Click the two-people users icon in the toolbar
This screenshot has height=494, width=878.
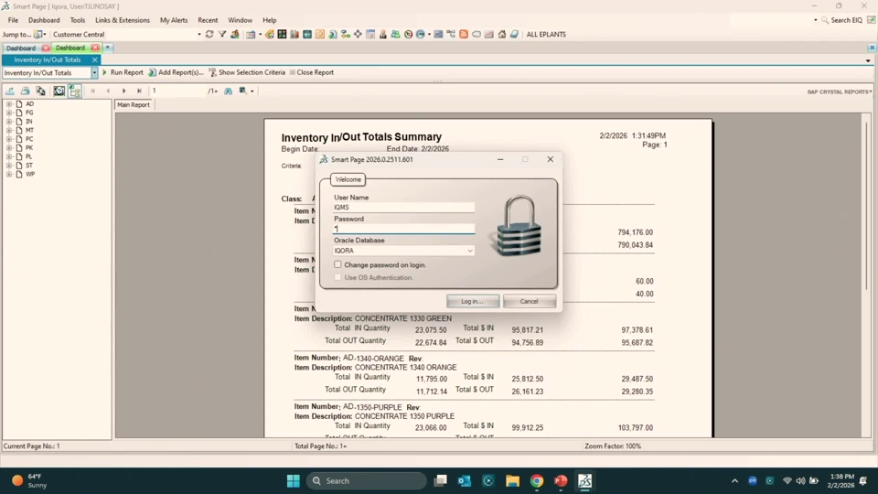396,34
